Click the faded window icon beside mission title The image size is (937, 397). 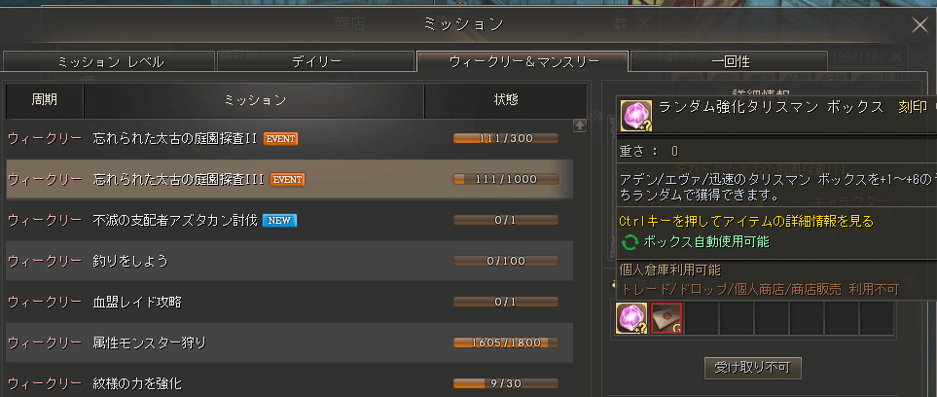click(x=622, y=24)
